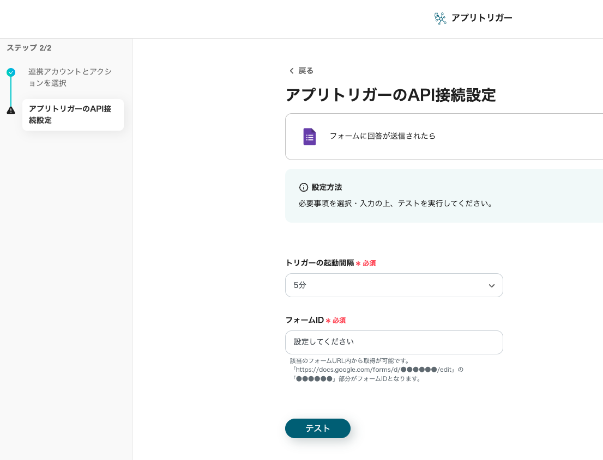603x460 pixels.
Task: Select the アプリトリガーのAPI接続設定 step
Action: 73,114
